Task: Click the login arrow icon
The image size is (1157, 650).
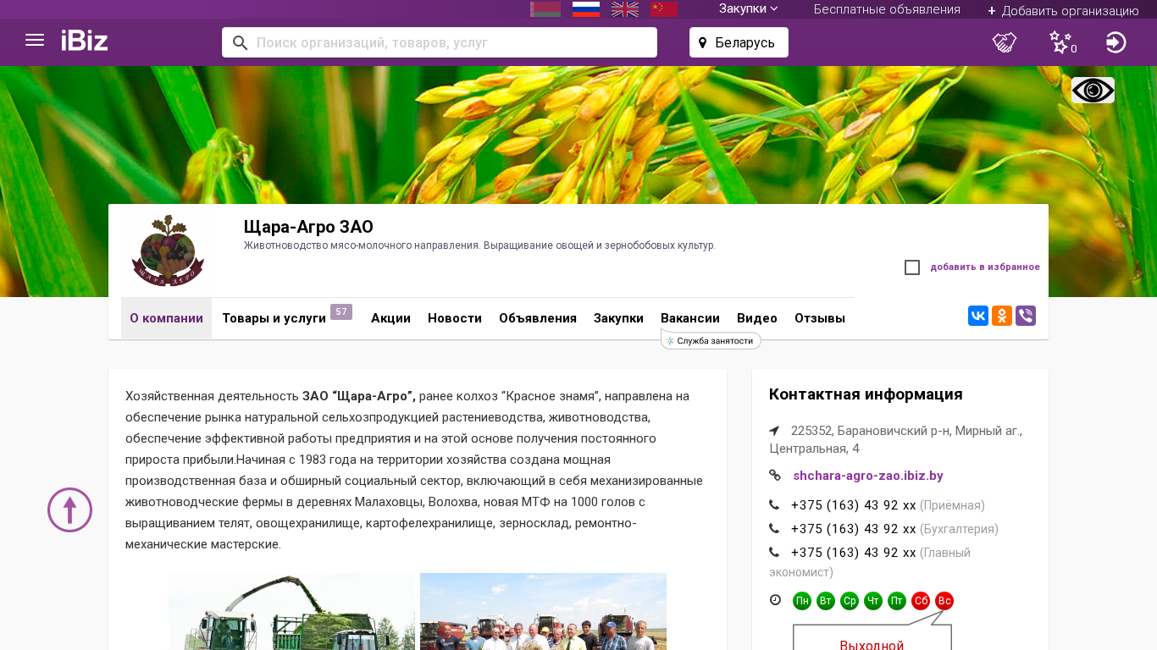Action: click(1116, 42)
